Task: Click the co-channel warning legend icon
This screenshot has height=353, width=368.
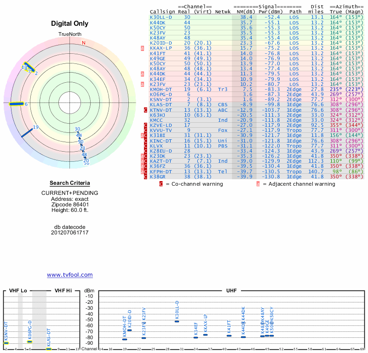Action: (161, 184)
